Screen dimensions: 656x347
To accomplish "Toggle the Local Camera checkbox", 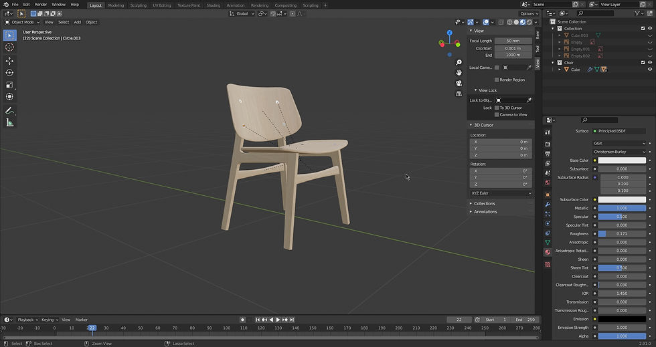I will click(497, 68).
